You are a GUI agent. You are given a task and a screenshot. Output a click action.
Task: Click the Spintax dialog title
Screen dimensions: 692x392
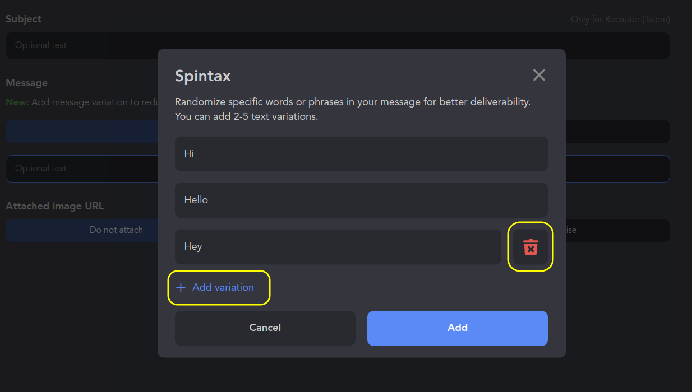(203, 76)
